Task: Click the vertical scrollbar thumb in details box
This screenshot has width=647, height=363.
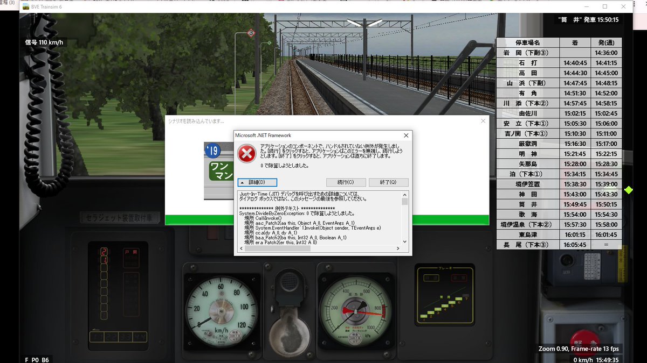Action: point(405,201)
